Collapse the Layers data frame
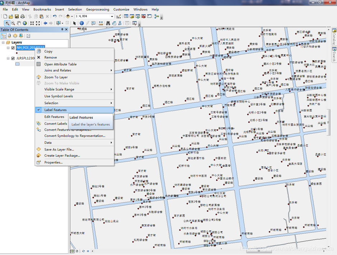This screenshot has height=255, width=337. click(3, 42)
